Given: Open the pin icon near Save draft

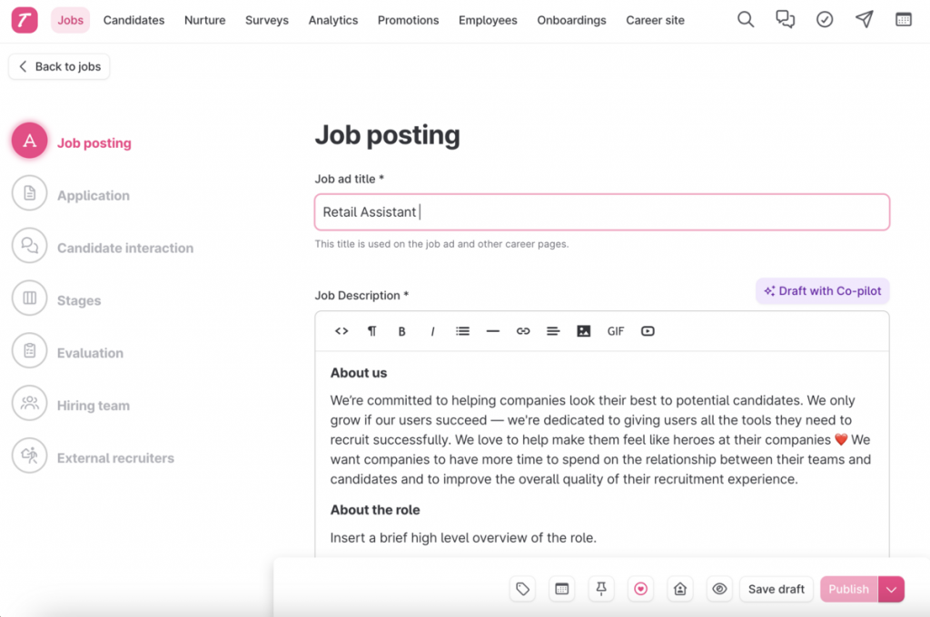Looking at the screenshot, I should [x=600, y=589].
